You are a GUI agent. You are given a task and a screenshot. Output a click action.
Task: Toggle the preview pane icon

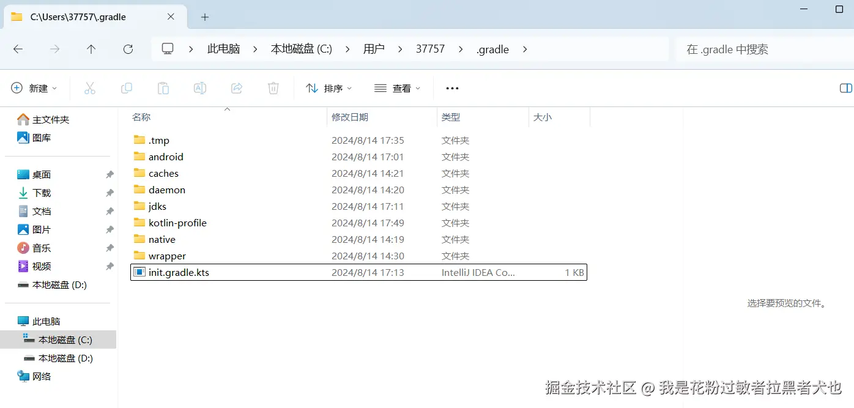click(845, 88)
